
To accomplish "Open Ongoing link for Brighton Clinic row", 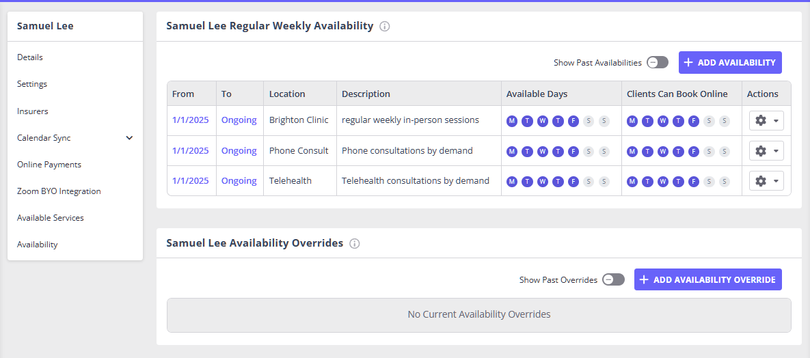I will tap(239, 120).
